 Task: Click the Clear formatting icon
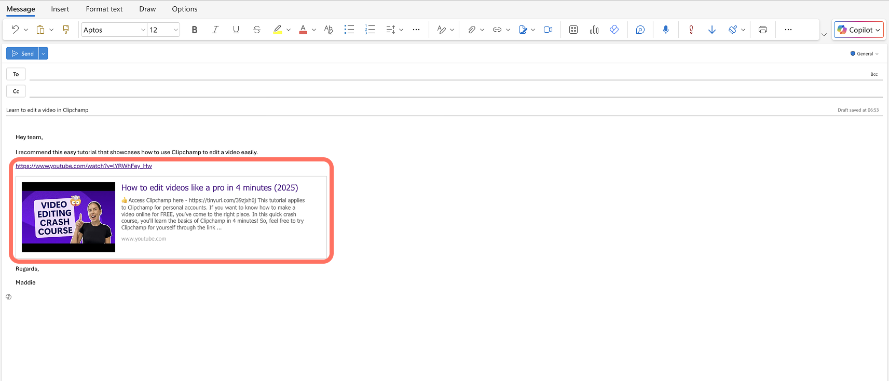pos(329,30)
